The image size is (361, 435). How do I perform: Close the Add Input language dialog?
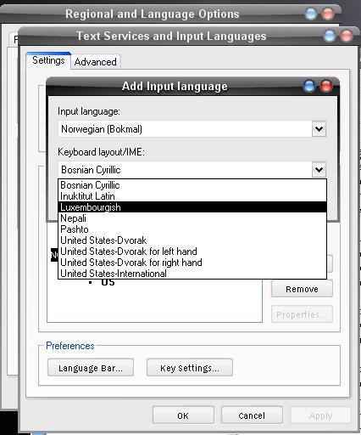(x=326, y=86)
